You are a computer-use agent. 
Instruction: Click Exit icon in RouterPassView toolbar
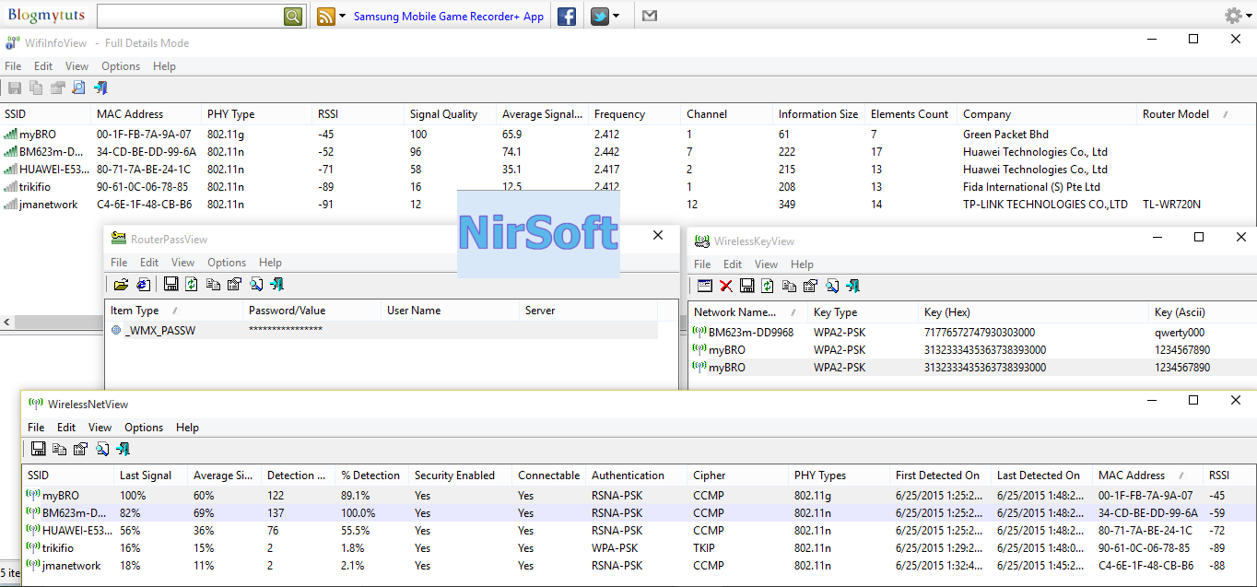[x=276, y=285]
